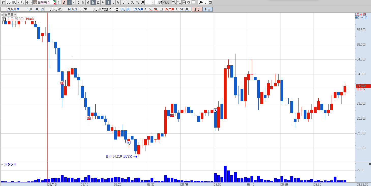The image size is (371, 186).
Task: Click the panel layout icon left of stock code
Action: coord(3,2)
